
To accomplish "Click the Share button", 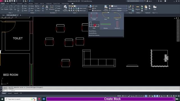I will tap(31, 1).
